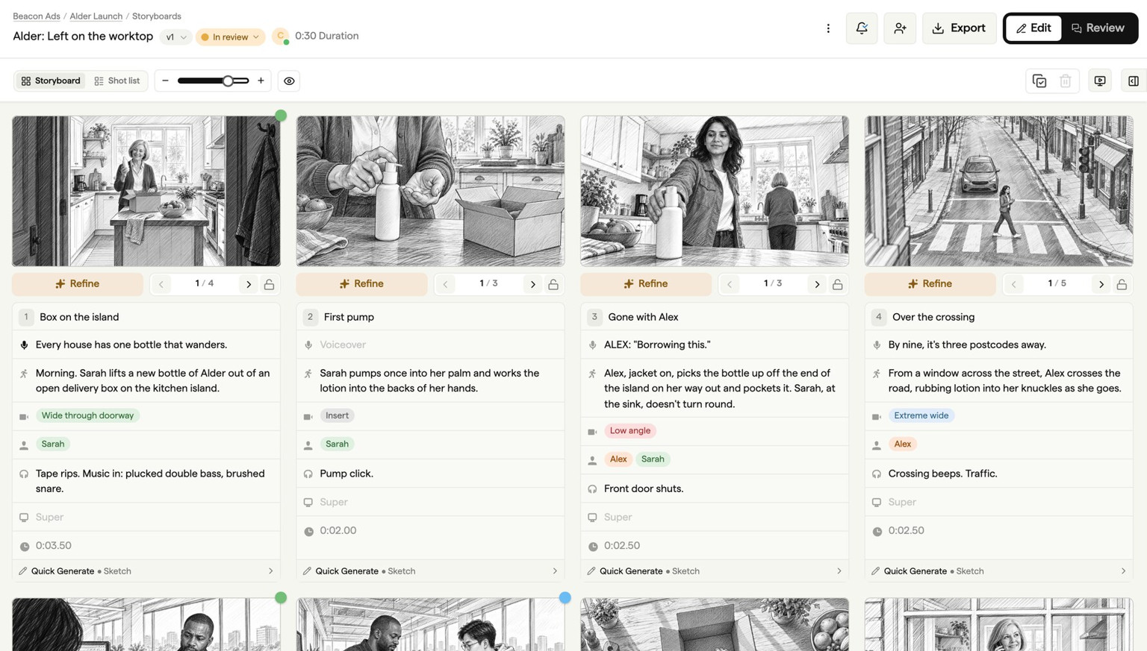Click the lock icon on frame 3
1147x651 pixels.
tap(838, 284)
